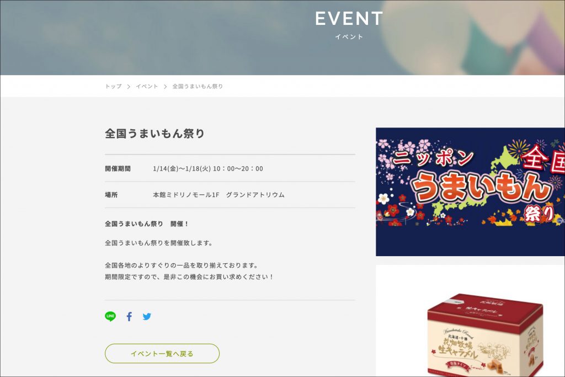Click the 本館ミドリノモール1F location text
The height and width of the screenshot is (377, 565).
[186, 195]
